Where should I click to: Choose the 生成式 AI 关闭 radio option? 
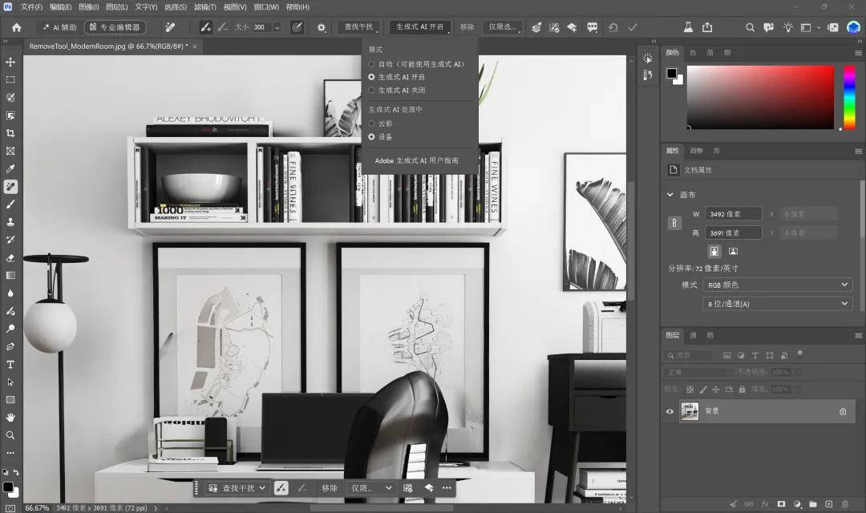coord(397,91)
